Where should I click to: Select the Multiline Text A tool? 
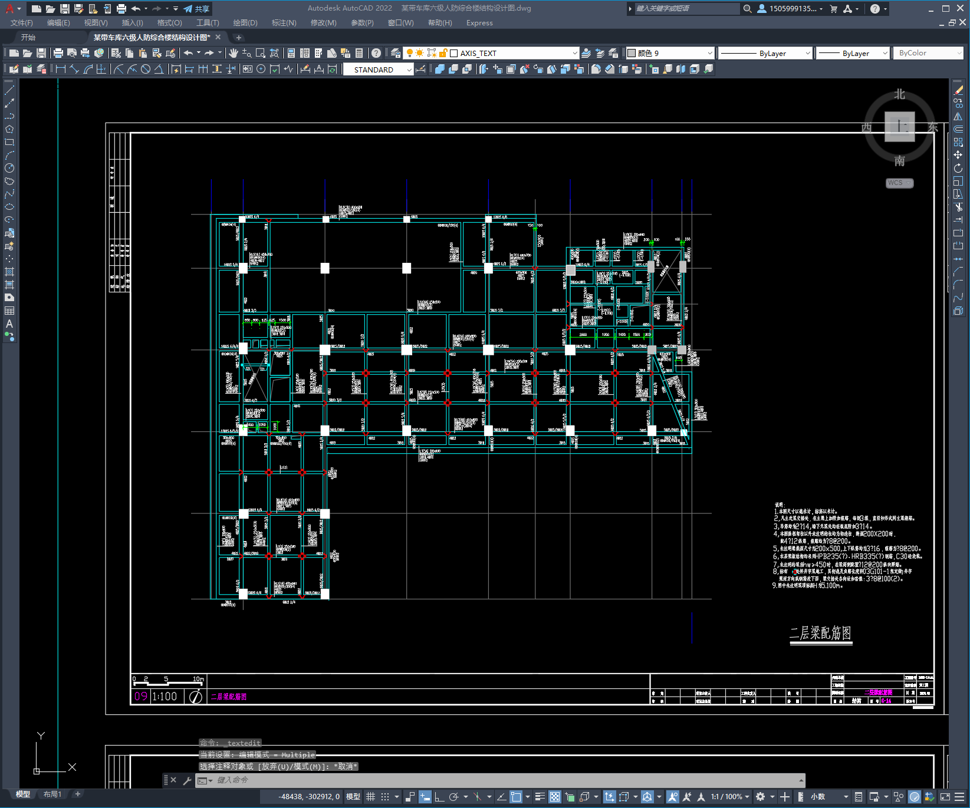[x=9, y=324]
